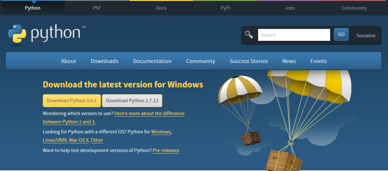
Task: Go to the PyPI top tab
Action: 225,8
